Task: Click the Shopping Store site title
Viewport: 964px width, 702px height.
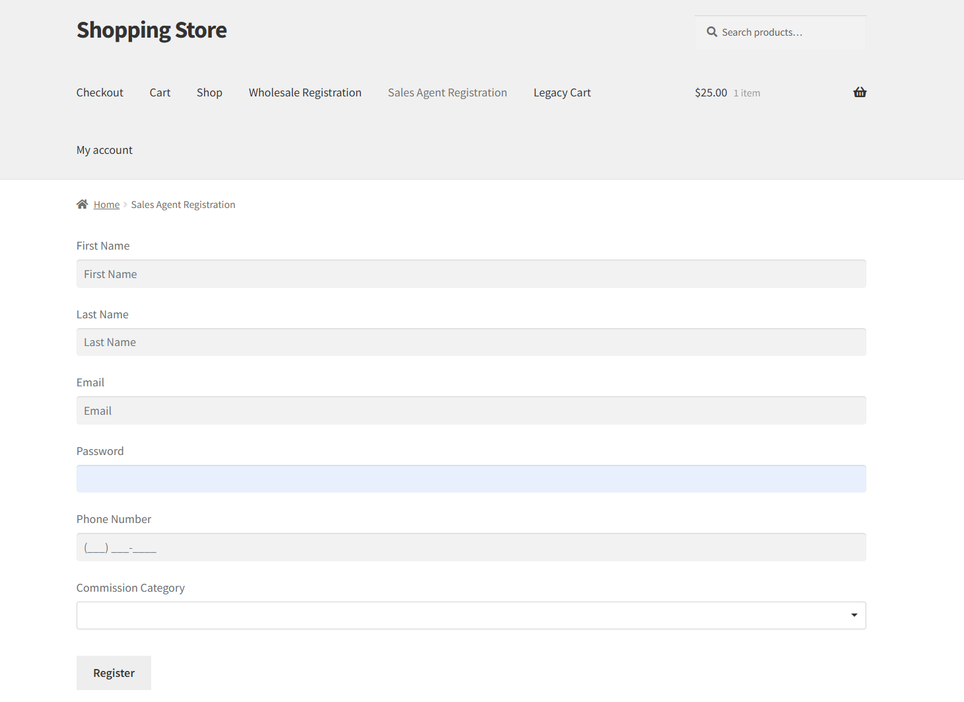Action: (151, 30)
